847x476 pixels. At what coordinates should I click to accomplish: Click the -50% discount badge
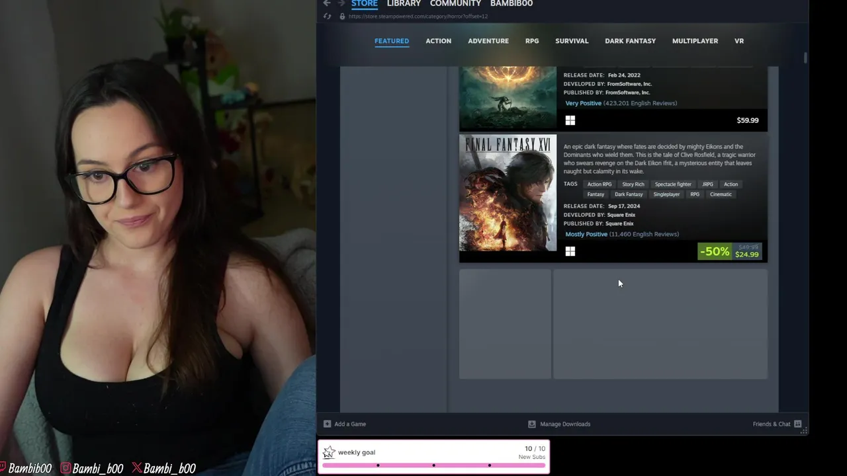[715, 251]
